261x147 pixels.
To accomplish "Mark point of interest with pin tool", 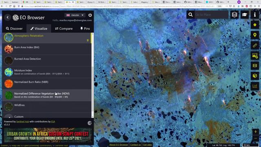I will 254,35.
